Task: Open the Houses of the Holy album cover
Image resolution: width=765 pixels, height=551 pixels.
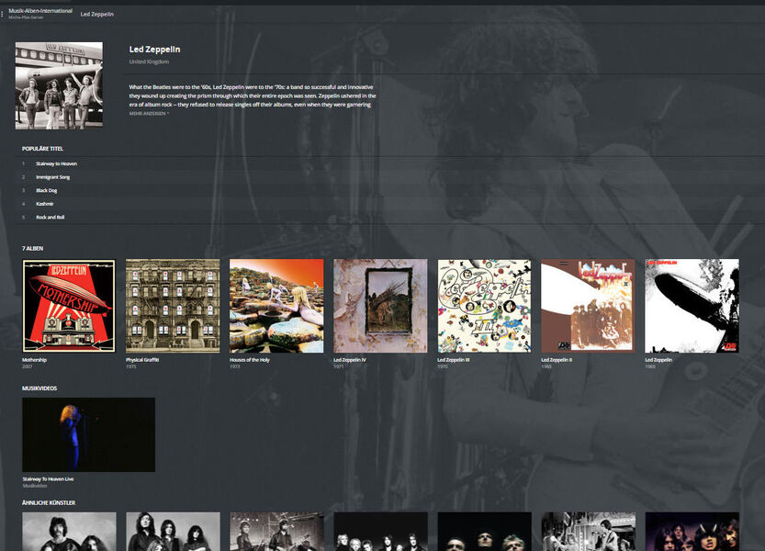Action: (276, 306)
